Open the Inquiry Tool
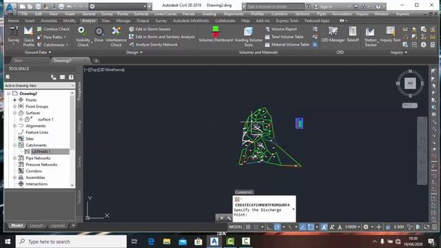 [x=391, y=34]
